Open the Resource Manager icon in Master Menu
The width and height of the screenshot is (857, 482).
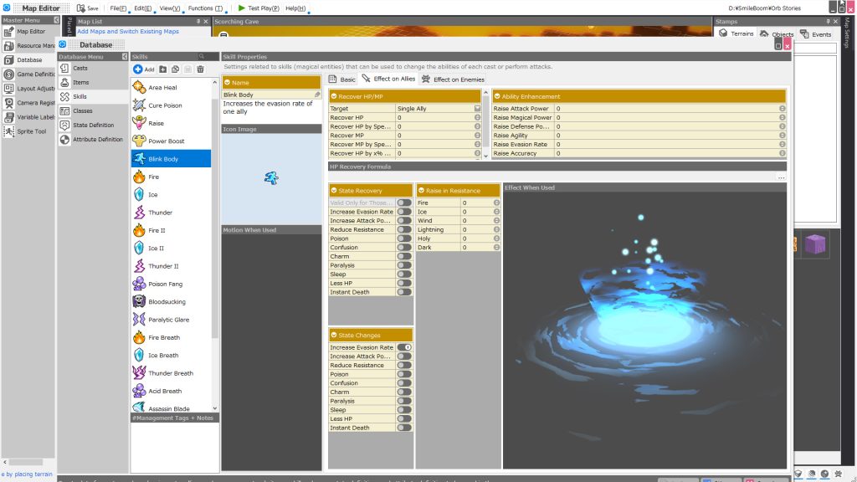click(x=8, y=45)
